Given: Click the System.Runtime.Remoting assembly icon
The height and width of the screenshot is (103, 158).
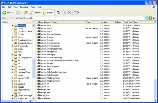Looking at the screenshot, I should 38,57.
